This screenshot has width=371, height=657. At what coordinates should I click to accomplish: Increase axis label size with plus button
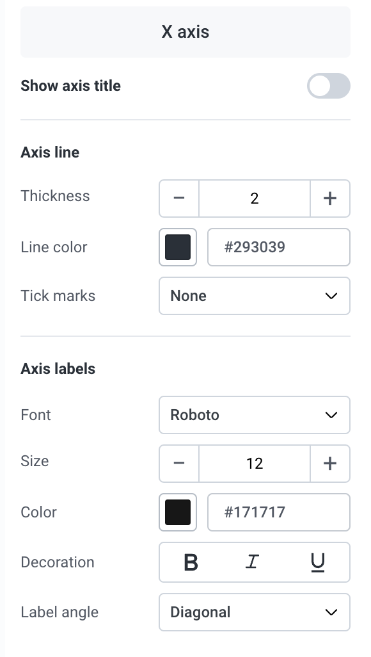point(331,464)
